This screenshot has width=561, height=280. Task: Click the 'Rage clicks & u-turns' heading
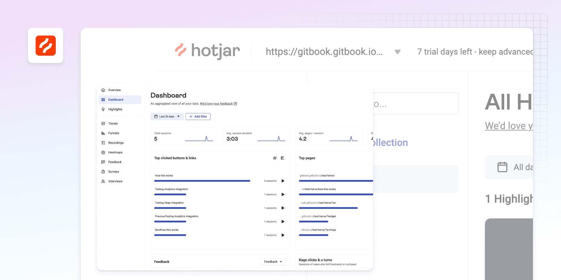[x=316, y=260]
